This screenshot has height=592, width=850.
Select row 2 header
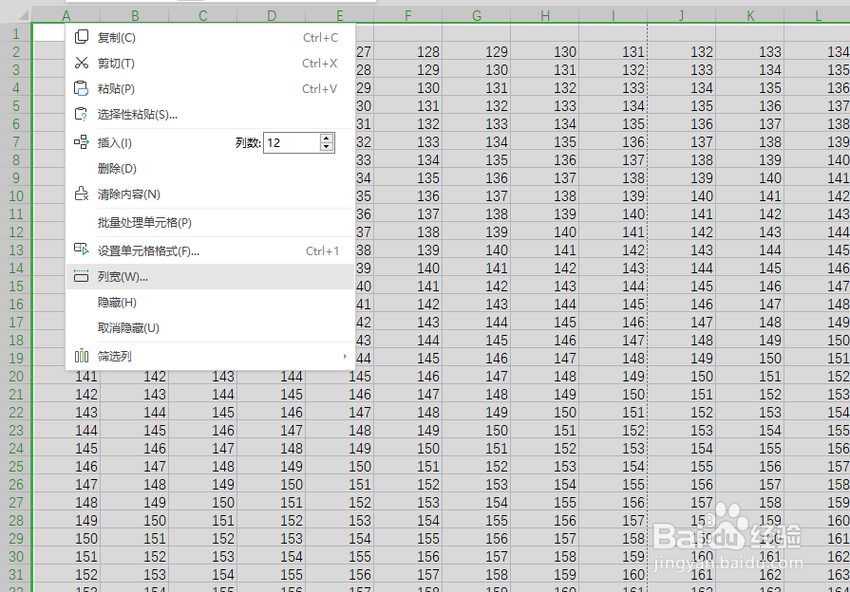tap(16, 52)
